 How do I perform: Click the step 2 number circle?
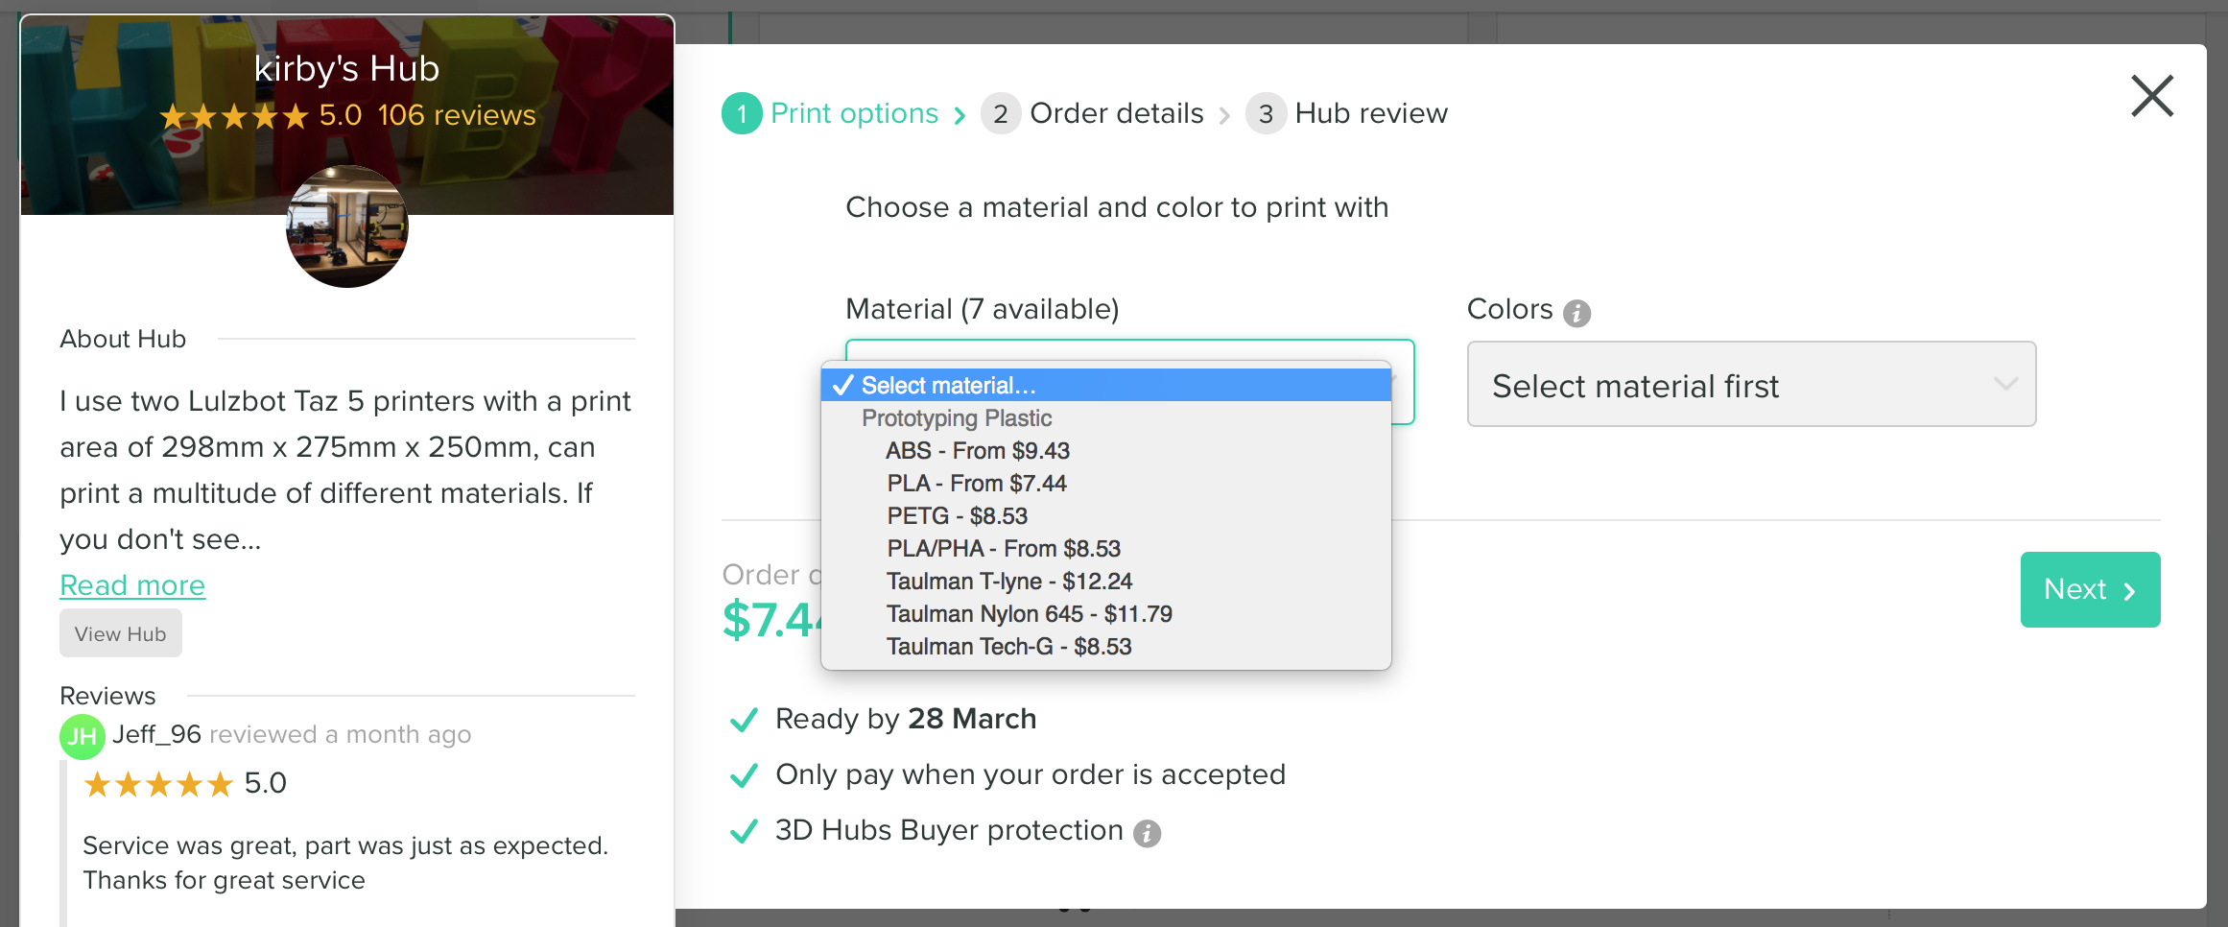coord(1000,114)
